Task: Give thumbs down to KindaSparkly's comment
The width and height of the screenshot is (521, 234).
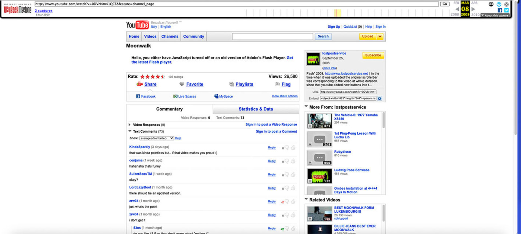Action: pos(287,148)
